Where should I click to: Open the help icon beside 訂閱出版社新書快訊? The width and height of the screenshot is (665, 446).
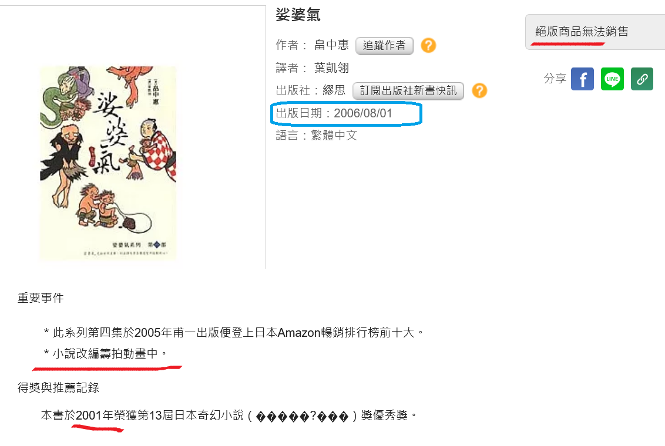coord(479,90)
